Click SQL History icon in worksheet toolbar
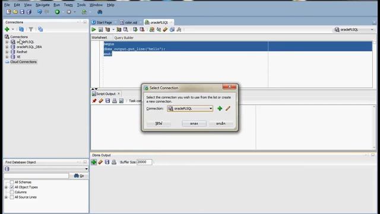Screen dimensions: 380x214 pos(172,30)
